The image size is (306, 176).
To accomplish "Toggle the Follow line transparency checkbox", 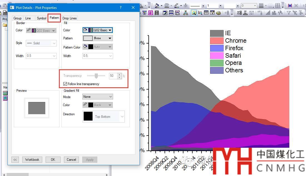I will 65,84.
